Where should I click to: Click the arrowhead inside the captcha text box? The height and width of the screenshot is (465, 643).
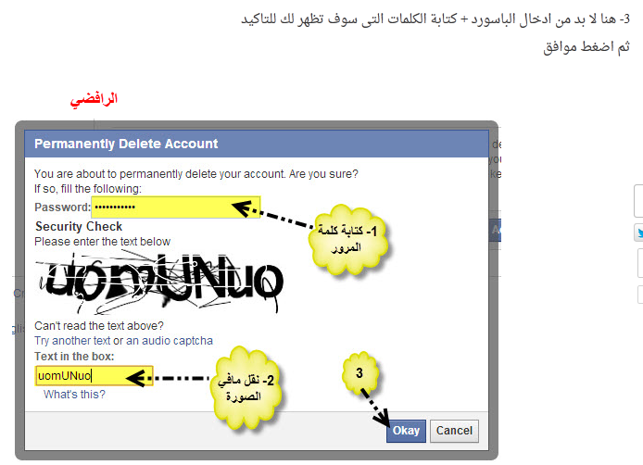[135, 378]
